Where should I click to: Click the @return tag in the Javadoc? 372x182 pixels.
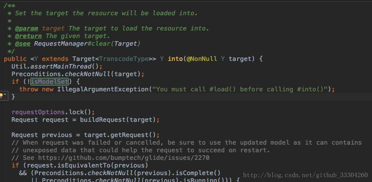click(x=28, y=36)
